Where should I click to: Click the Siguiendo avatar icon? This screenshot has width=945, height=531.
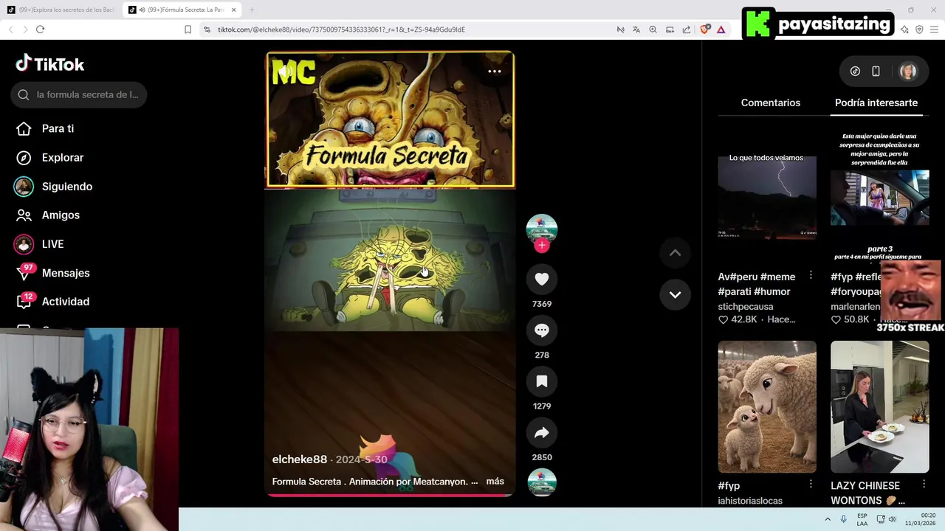pyautogui.click(x=24, y=187)
